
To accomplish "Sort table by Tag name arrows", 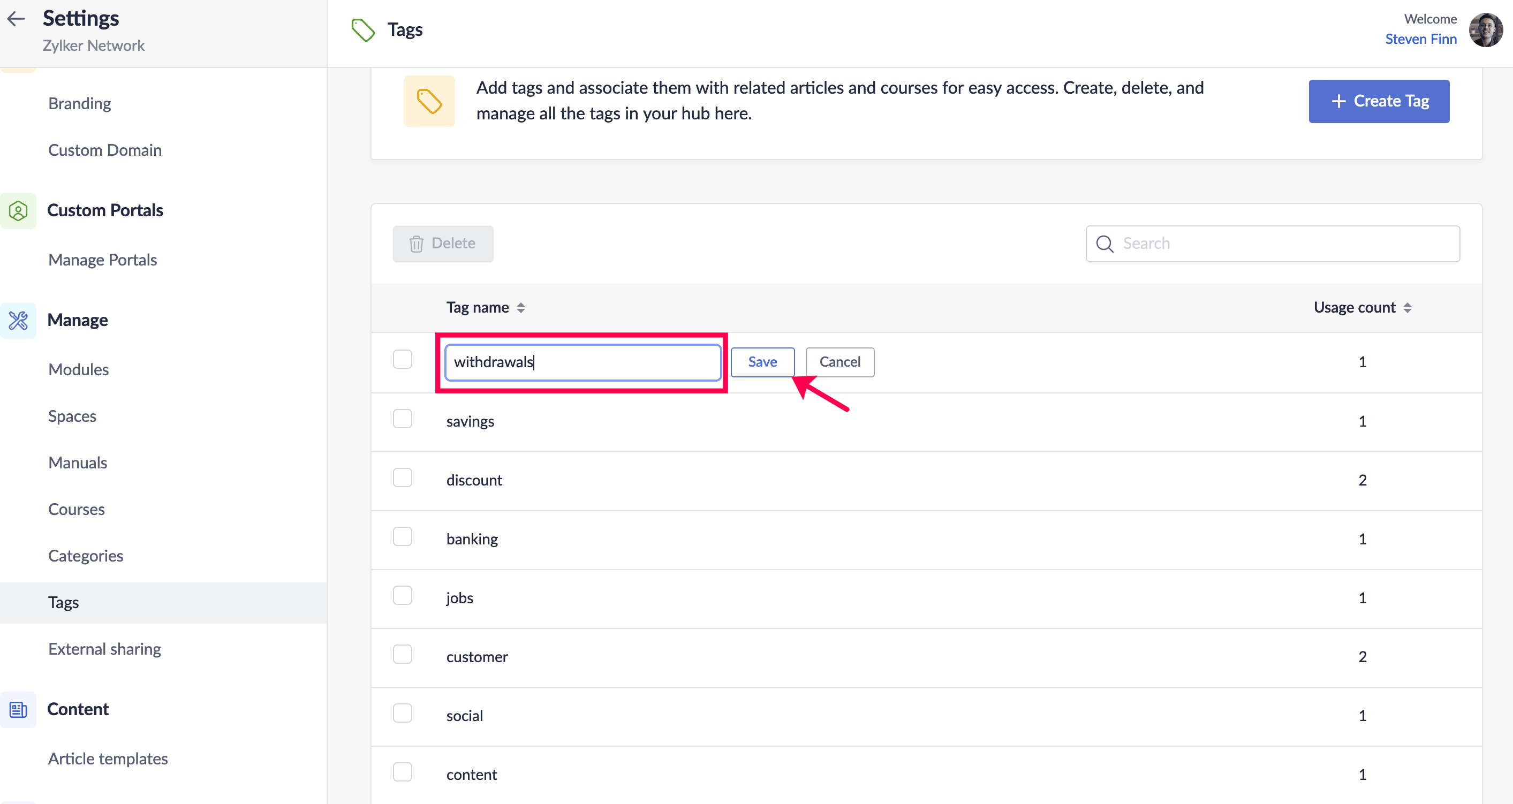I will point(520,308).
